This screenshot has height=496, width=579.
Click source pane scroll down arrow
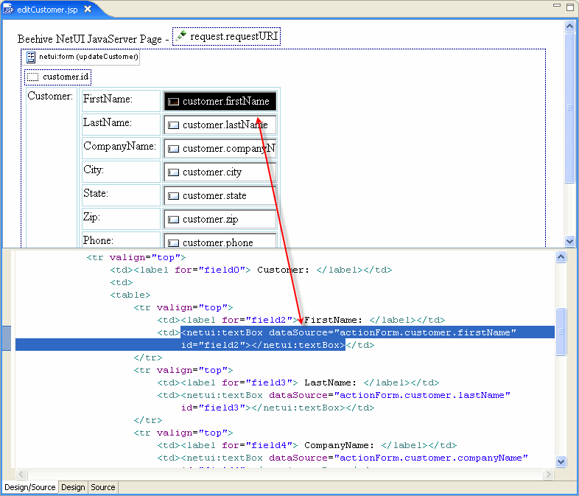pos(561,461)
